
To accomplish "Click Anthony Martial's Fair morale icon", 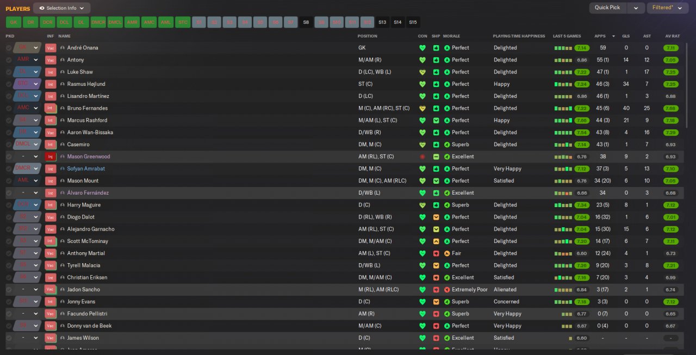I will (447, 253).
